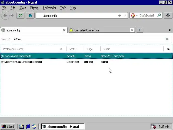
Task: Click the Mypal raccoon icon in the title bar
Action: coord(2,2)
